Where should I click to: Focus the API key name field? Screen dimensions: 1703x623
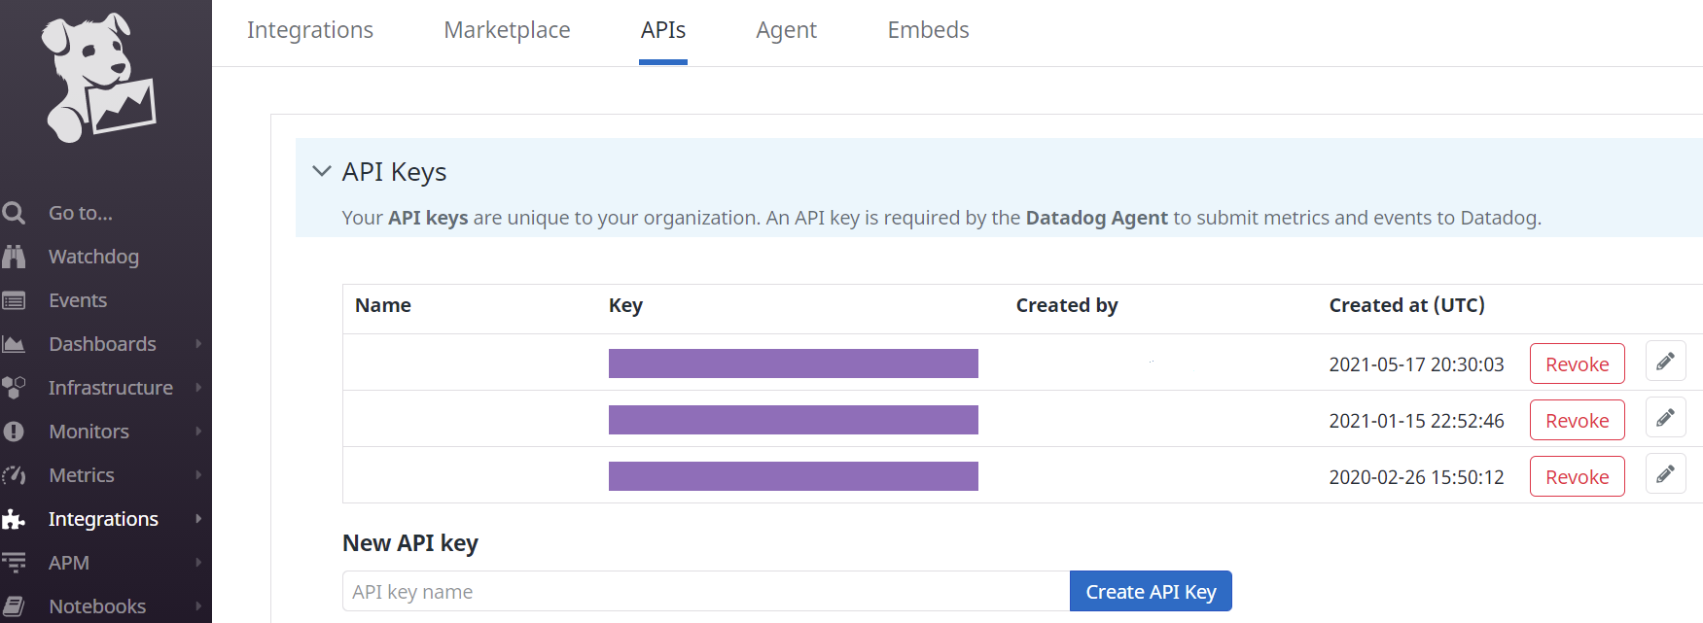pyautogui.click(x=706, y=591)
